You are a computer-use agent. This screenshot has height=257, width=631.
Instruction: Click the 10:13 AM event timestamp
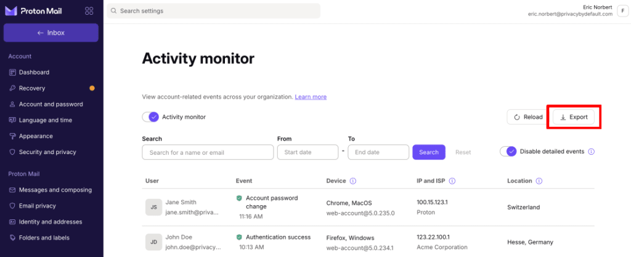251,247
